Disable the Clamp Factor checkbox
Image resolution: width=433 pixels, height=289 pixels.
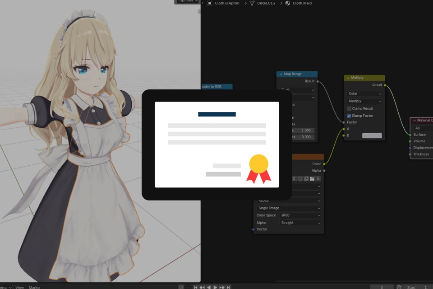click(349, 116)
